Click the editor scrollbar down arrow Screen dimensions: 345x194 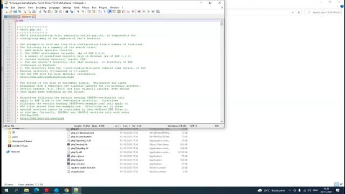click(x=222, y=121)
